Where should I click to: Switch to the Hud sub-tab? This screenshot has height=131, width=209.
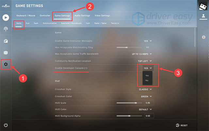(x=27, y=23)
